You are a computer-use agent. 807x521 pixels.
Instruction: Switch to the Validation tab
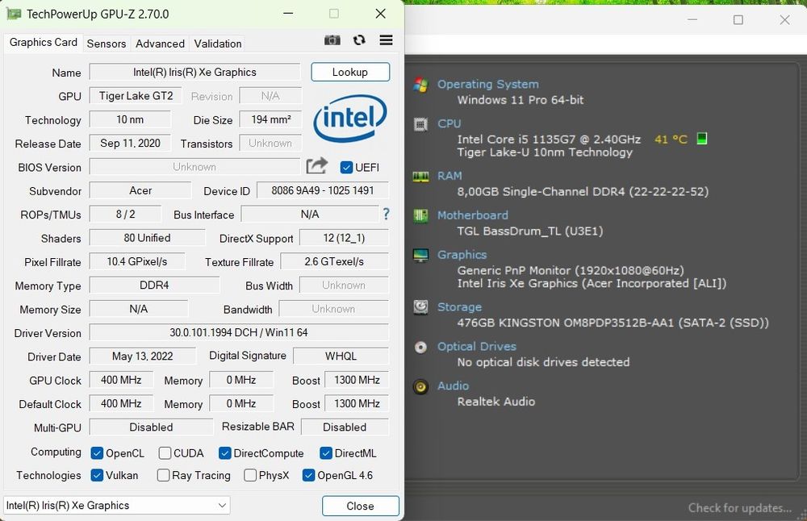pos(218,44)
